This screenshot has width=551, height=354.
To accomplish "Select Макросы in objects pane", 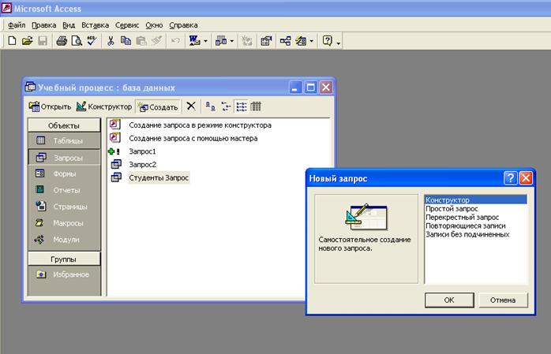I will pos(64,223).
